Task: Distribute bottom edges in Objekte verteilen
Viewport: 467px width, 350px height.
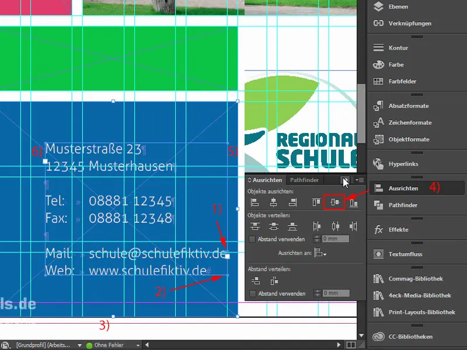Action: point(292,226)
